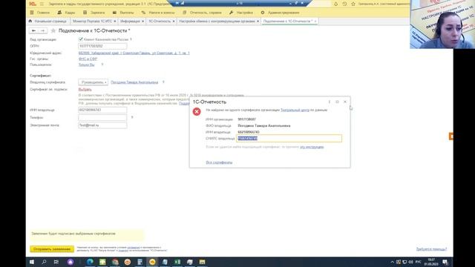Open Все сертификаты link in dialog
Viewport: 475px width, 267px height.
coord(219,162)
